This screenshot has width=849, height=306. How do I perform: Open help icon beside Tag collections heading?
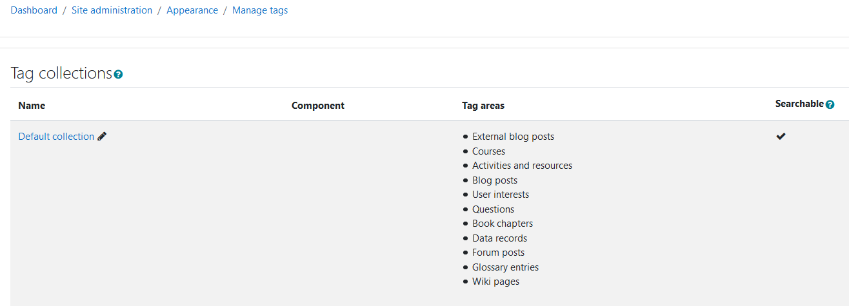(118, 75)
